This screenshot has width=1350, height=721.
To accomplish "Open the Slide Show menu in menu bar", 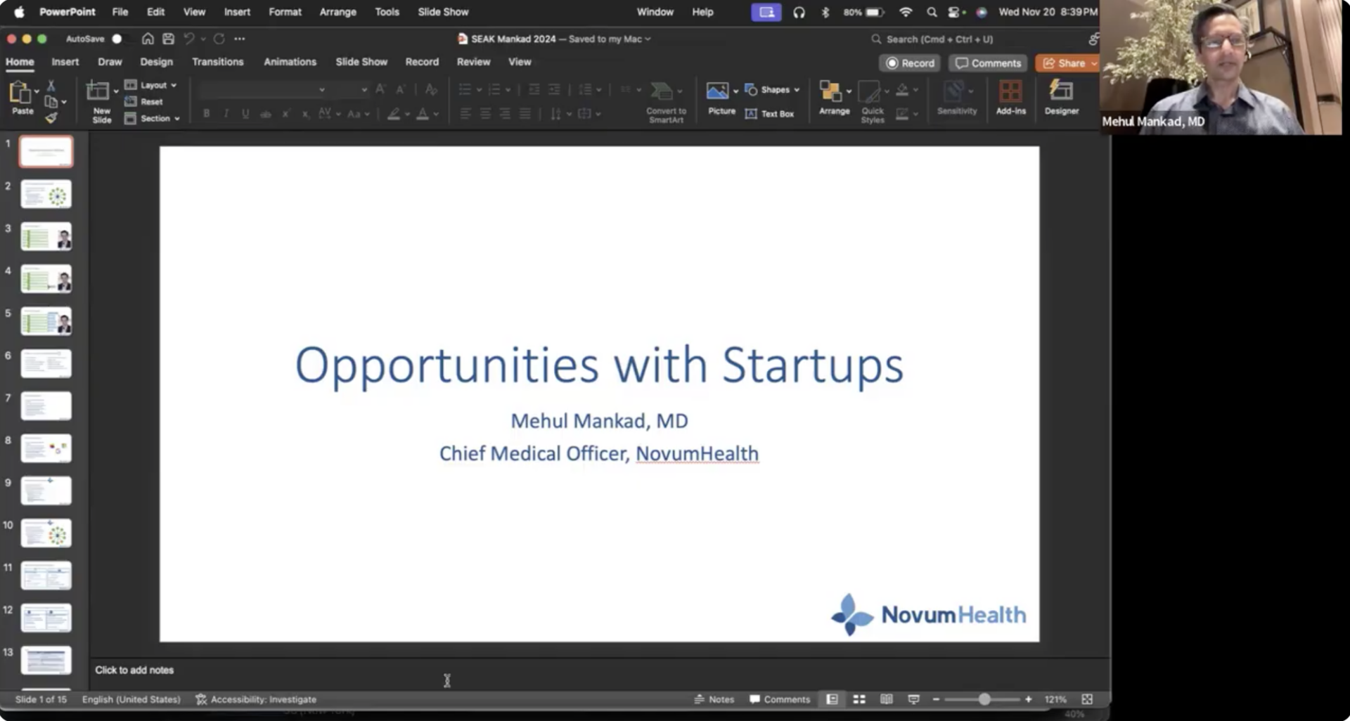I will 442,12.
